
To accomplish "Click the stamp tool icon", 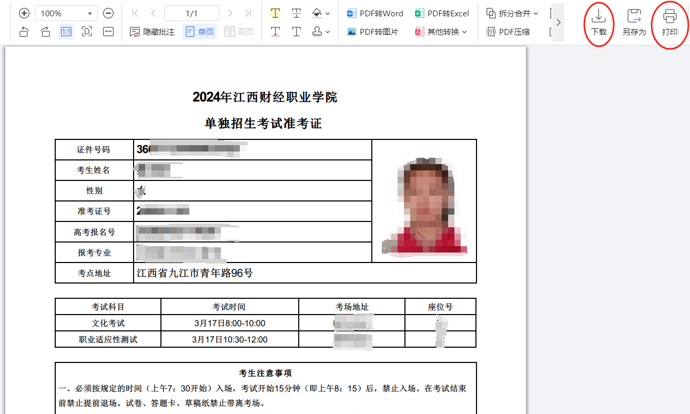I will click(x=317, y=32).
